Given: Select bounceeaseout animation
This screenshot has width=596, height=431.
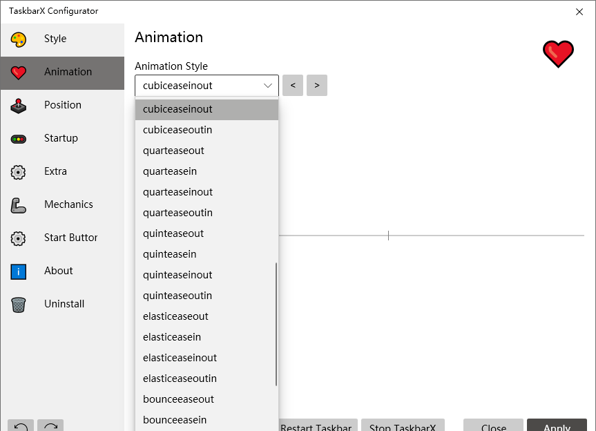Looking at the screenshot, I should [206, 399].
